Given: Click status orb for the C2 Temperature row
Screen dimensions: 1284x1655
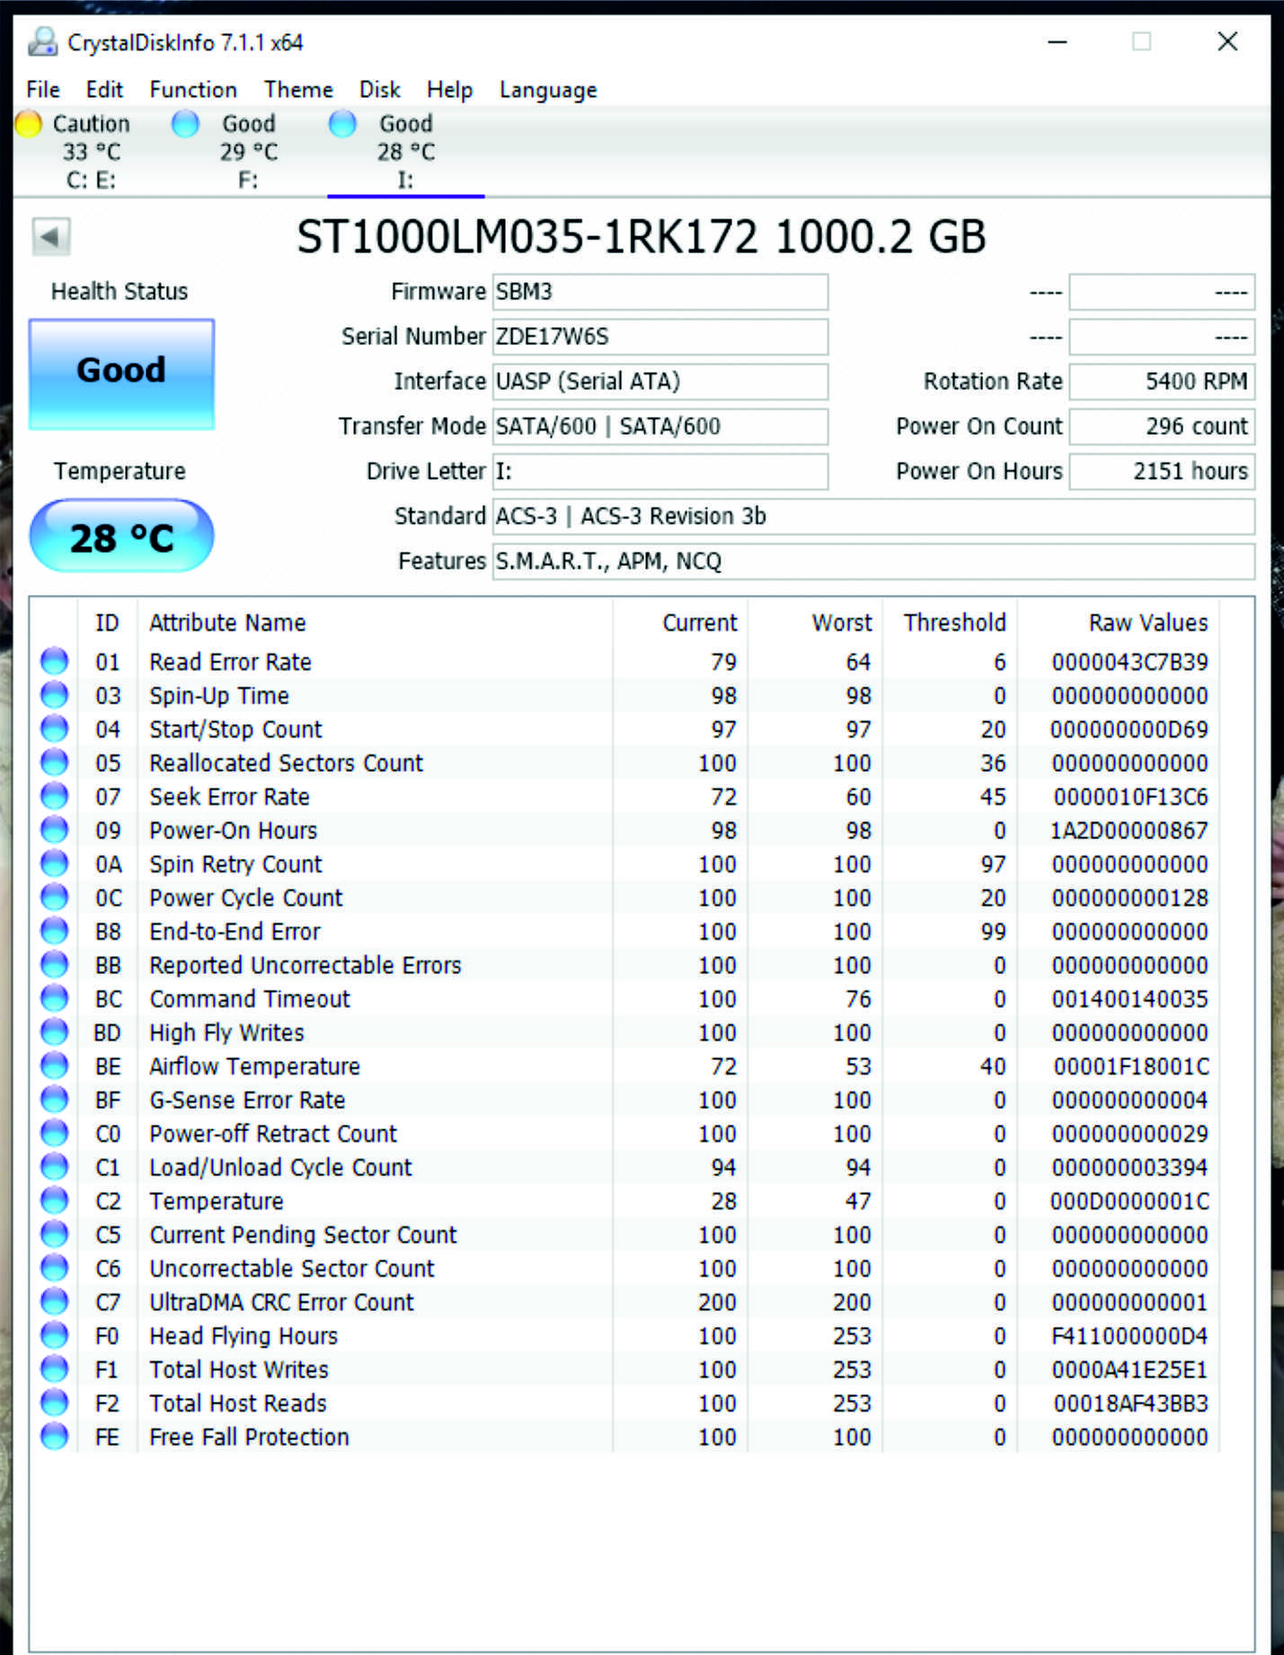Looking at the screenshot, I should coord(55,1200).
